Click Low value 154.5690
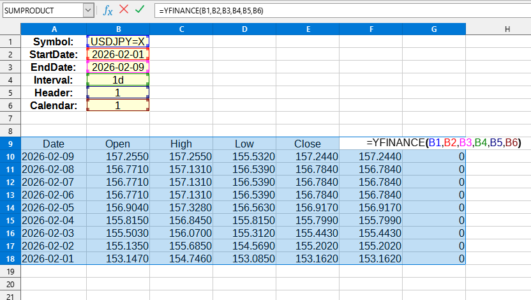Viewport: 531px width, 300px height. [x=244, y=246]
